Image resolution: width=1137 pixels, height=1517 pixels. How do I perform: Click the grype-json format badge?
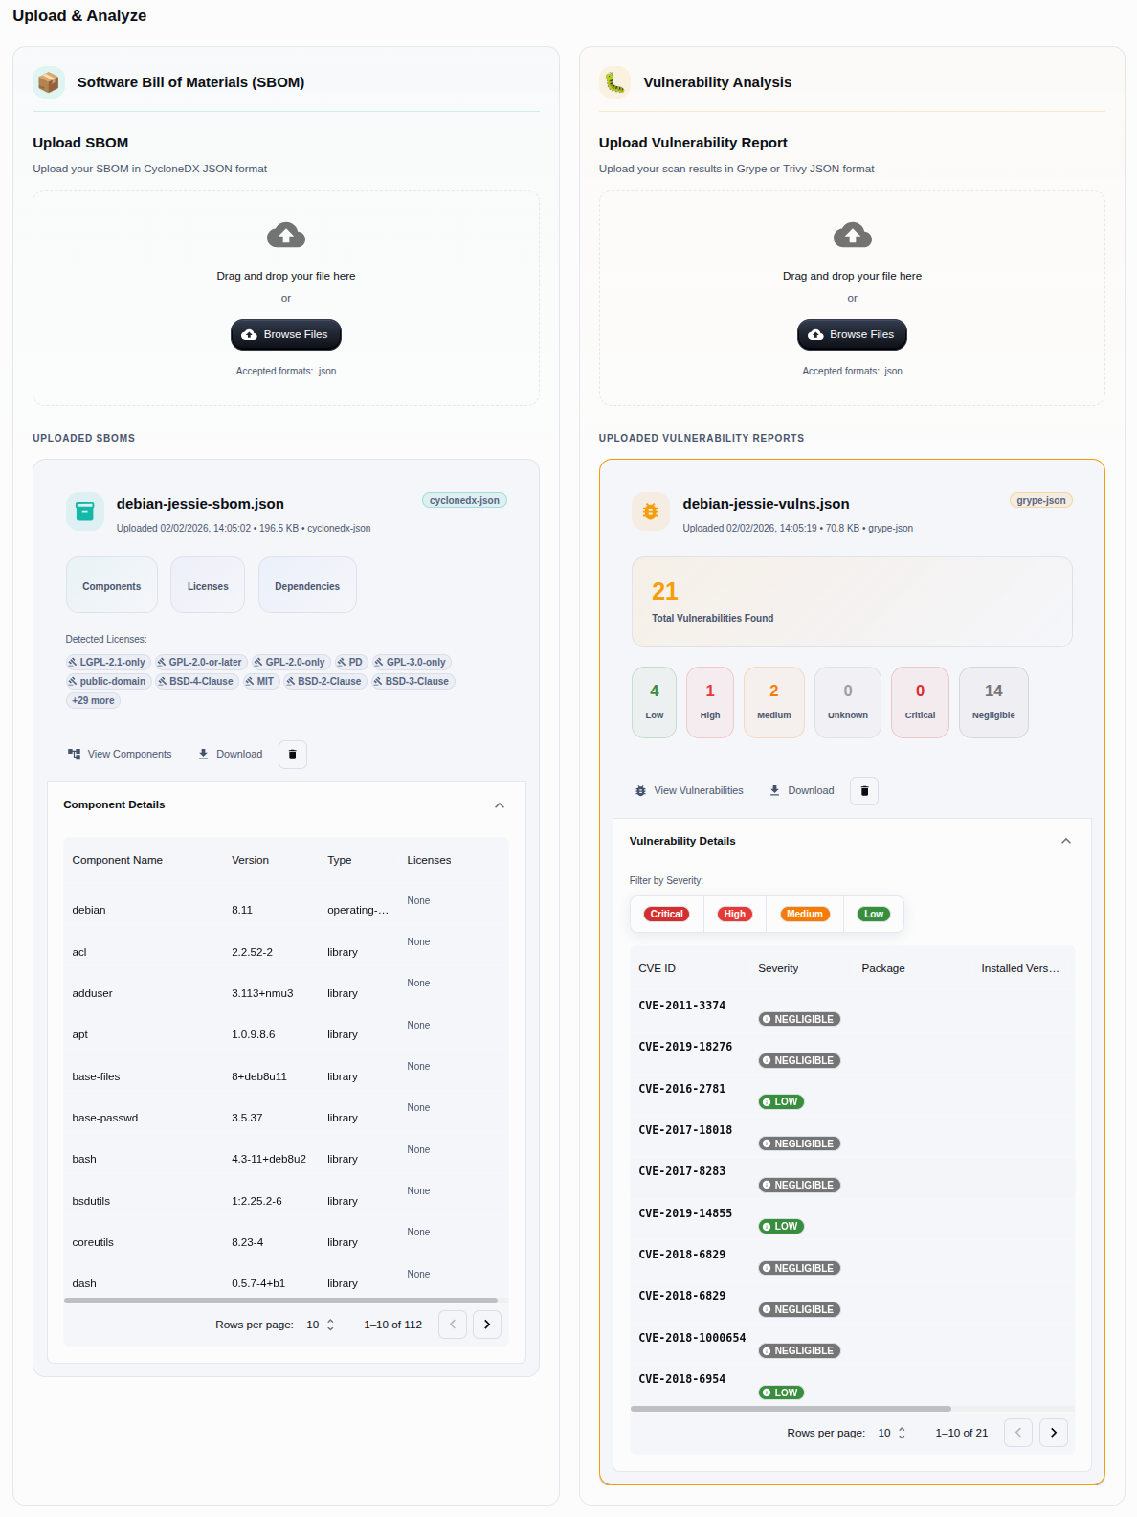[1041, 500]
